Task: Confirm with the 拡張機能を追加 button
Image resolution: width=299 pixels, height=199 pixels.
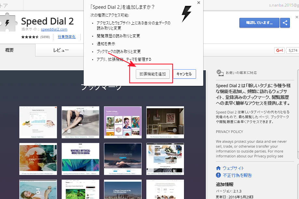Action: coord(152,74)
